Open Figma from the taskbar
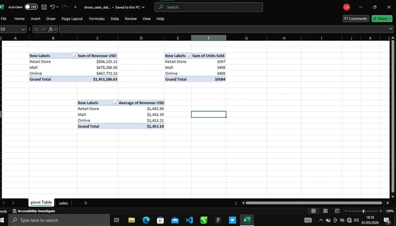396x226 pixels. pyautogui.click(x=218, y=220)
